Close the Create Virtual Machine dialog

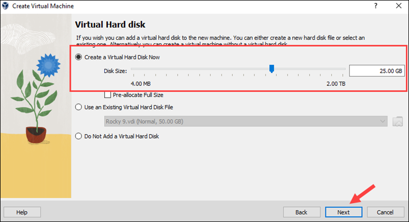point(398,6)
